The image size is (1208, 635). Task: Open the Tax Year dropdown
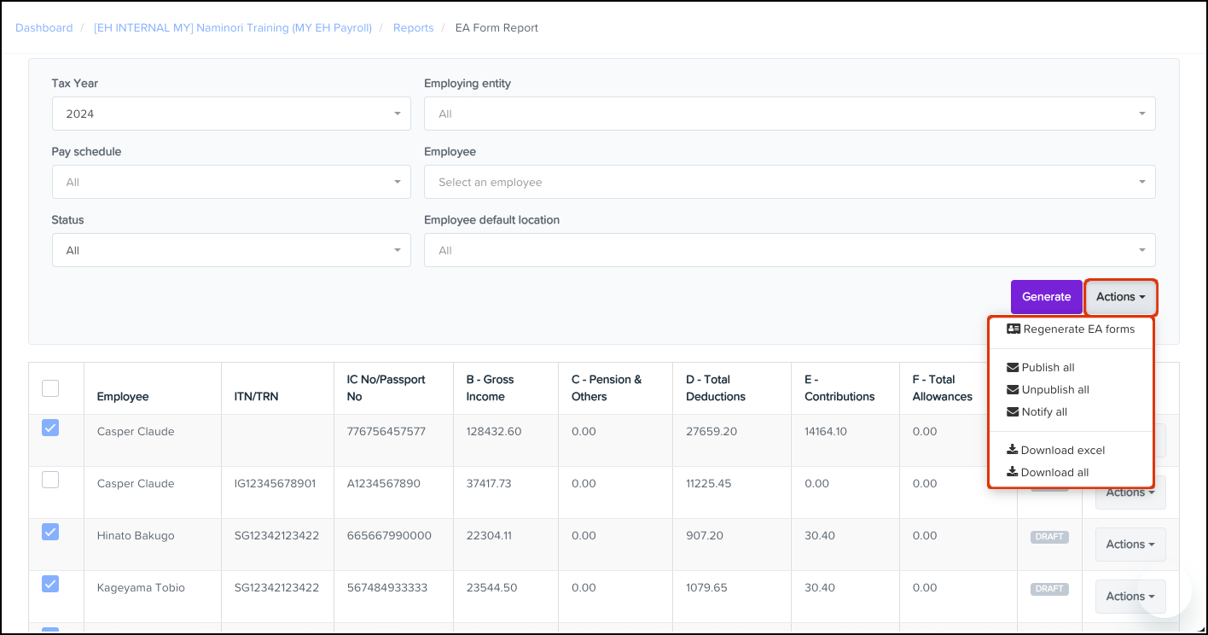pos(230,114)
